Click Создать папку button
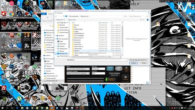Viewport: 195px width, 110px height. click(x=72, y=20)
